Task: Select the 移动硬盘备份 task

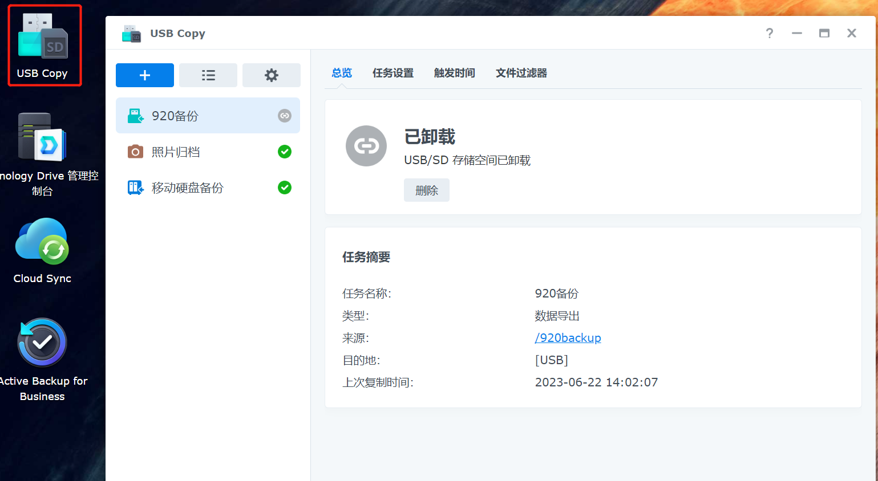Action: (208, 187)
